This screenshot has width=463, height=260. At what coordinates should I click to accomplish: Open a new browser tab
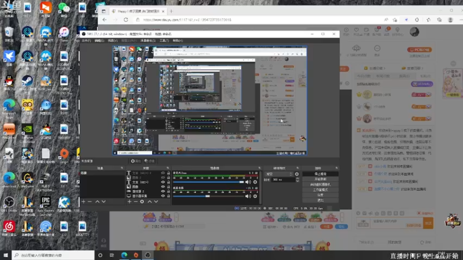(171, 11)
